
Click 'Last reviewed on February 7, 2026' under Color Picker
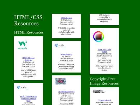tap(104, 61)
